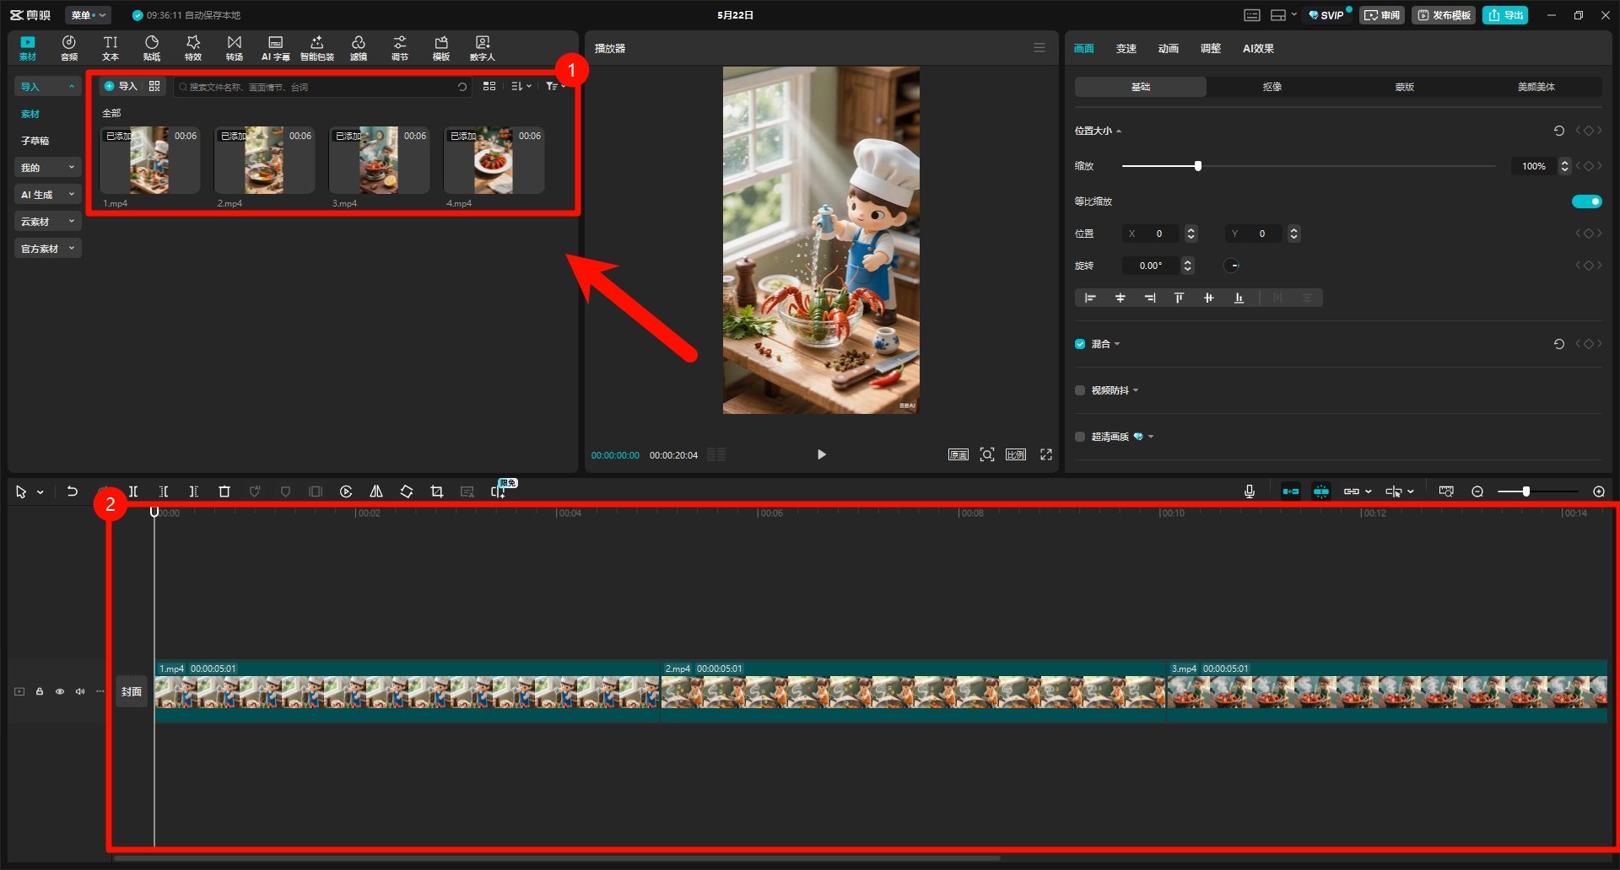Toggle the 等比缩放 proportional scale switch
Image resolution: width=1620 pixels, height=870 pixels.
[x=1586, y=201]
